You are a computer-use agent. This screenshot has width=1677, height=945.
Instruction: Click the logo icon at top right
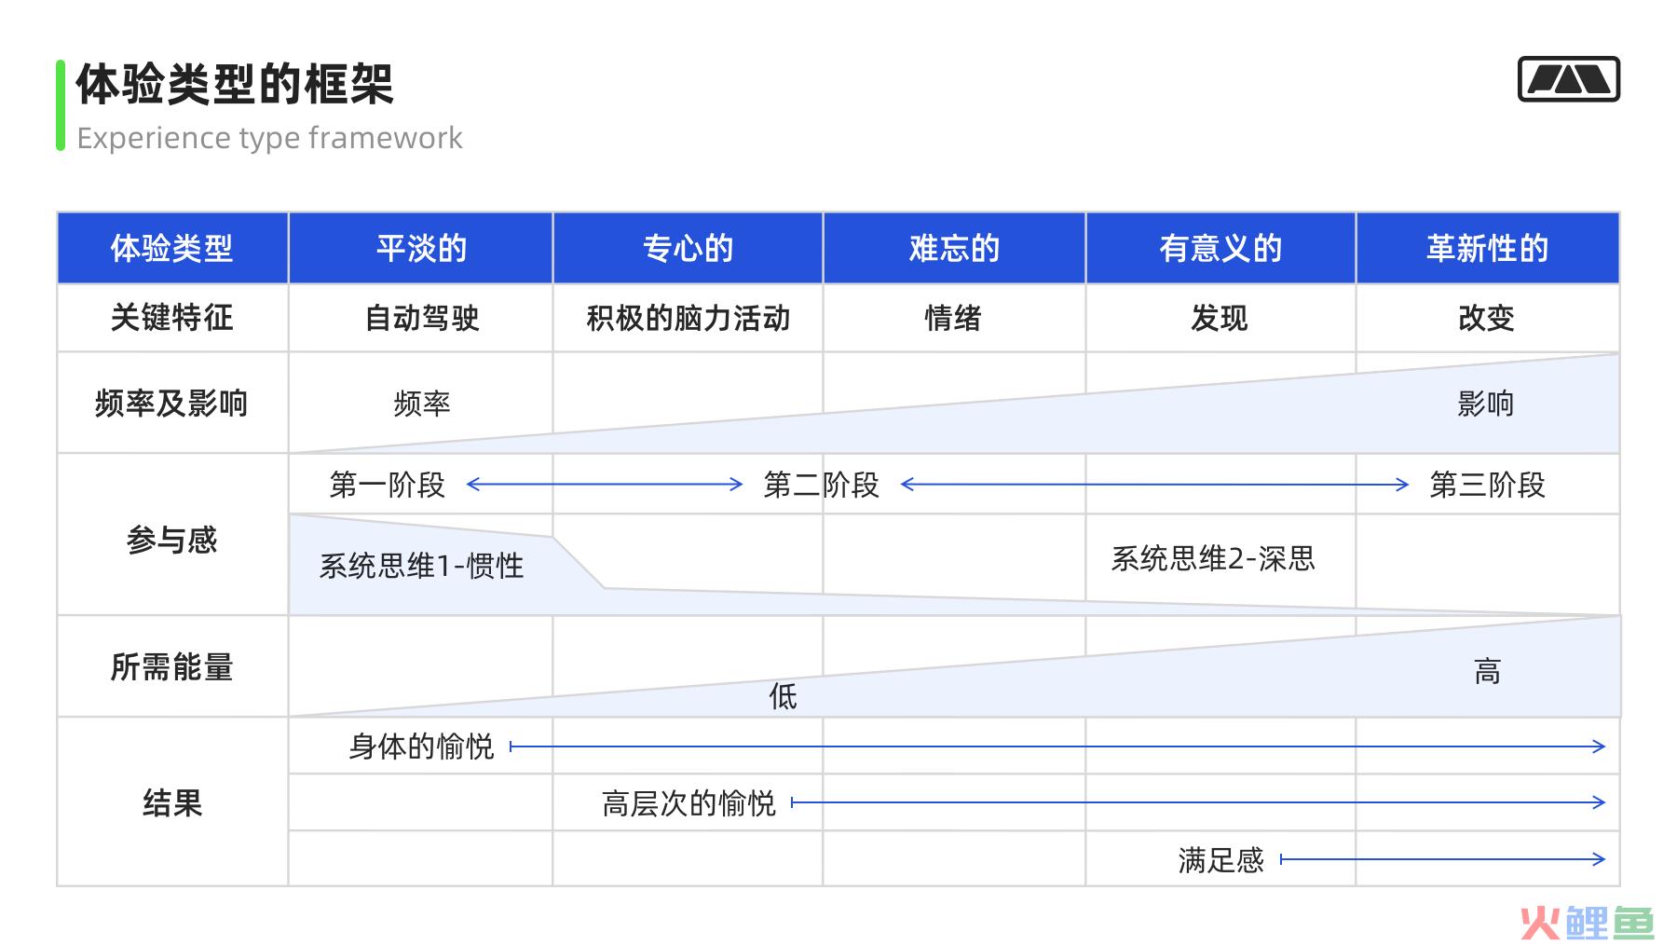tap(1569, 79)
